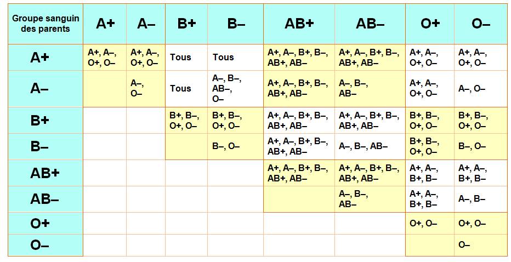
Task: Select the lone 'O–' cell in bottom row
Action: 464,245
